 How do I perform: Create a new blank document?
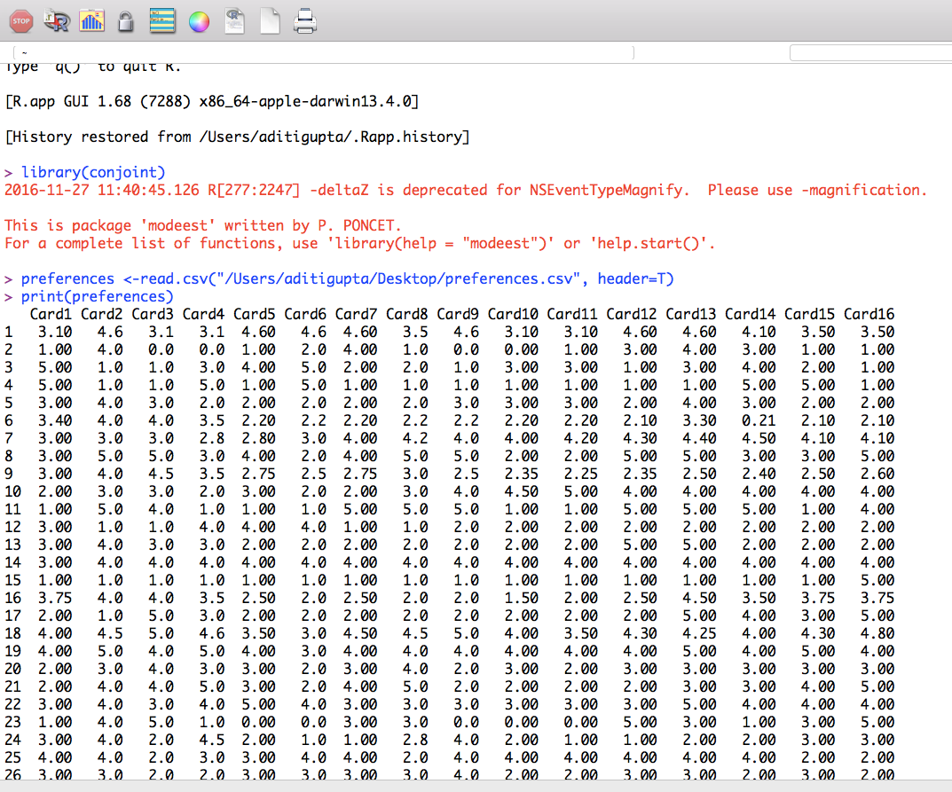(271, 21)
